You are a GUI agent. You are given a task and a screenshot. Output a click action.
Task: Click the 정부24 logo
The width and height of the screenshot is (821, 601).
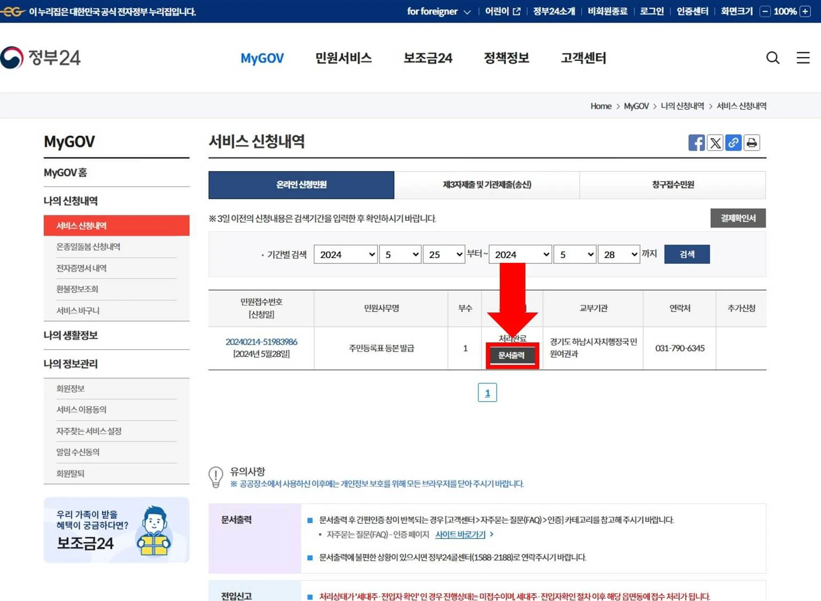(x=42, y=56)
